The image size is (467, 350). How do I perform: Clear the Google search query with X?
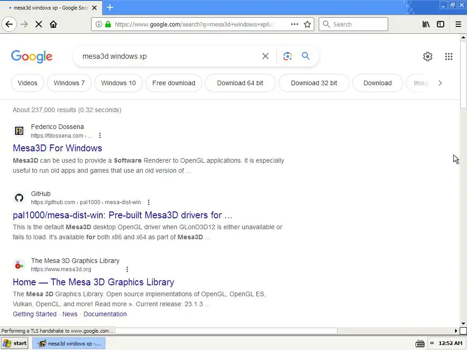click(x=265, y=56)
